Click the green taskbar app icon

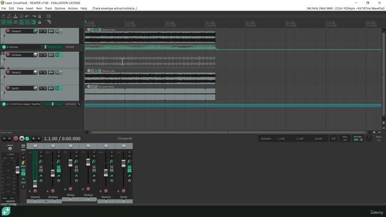pos(6,212)
